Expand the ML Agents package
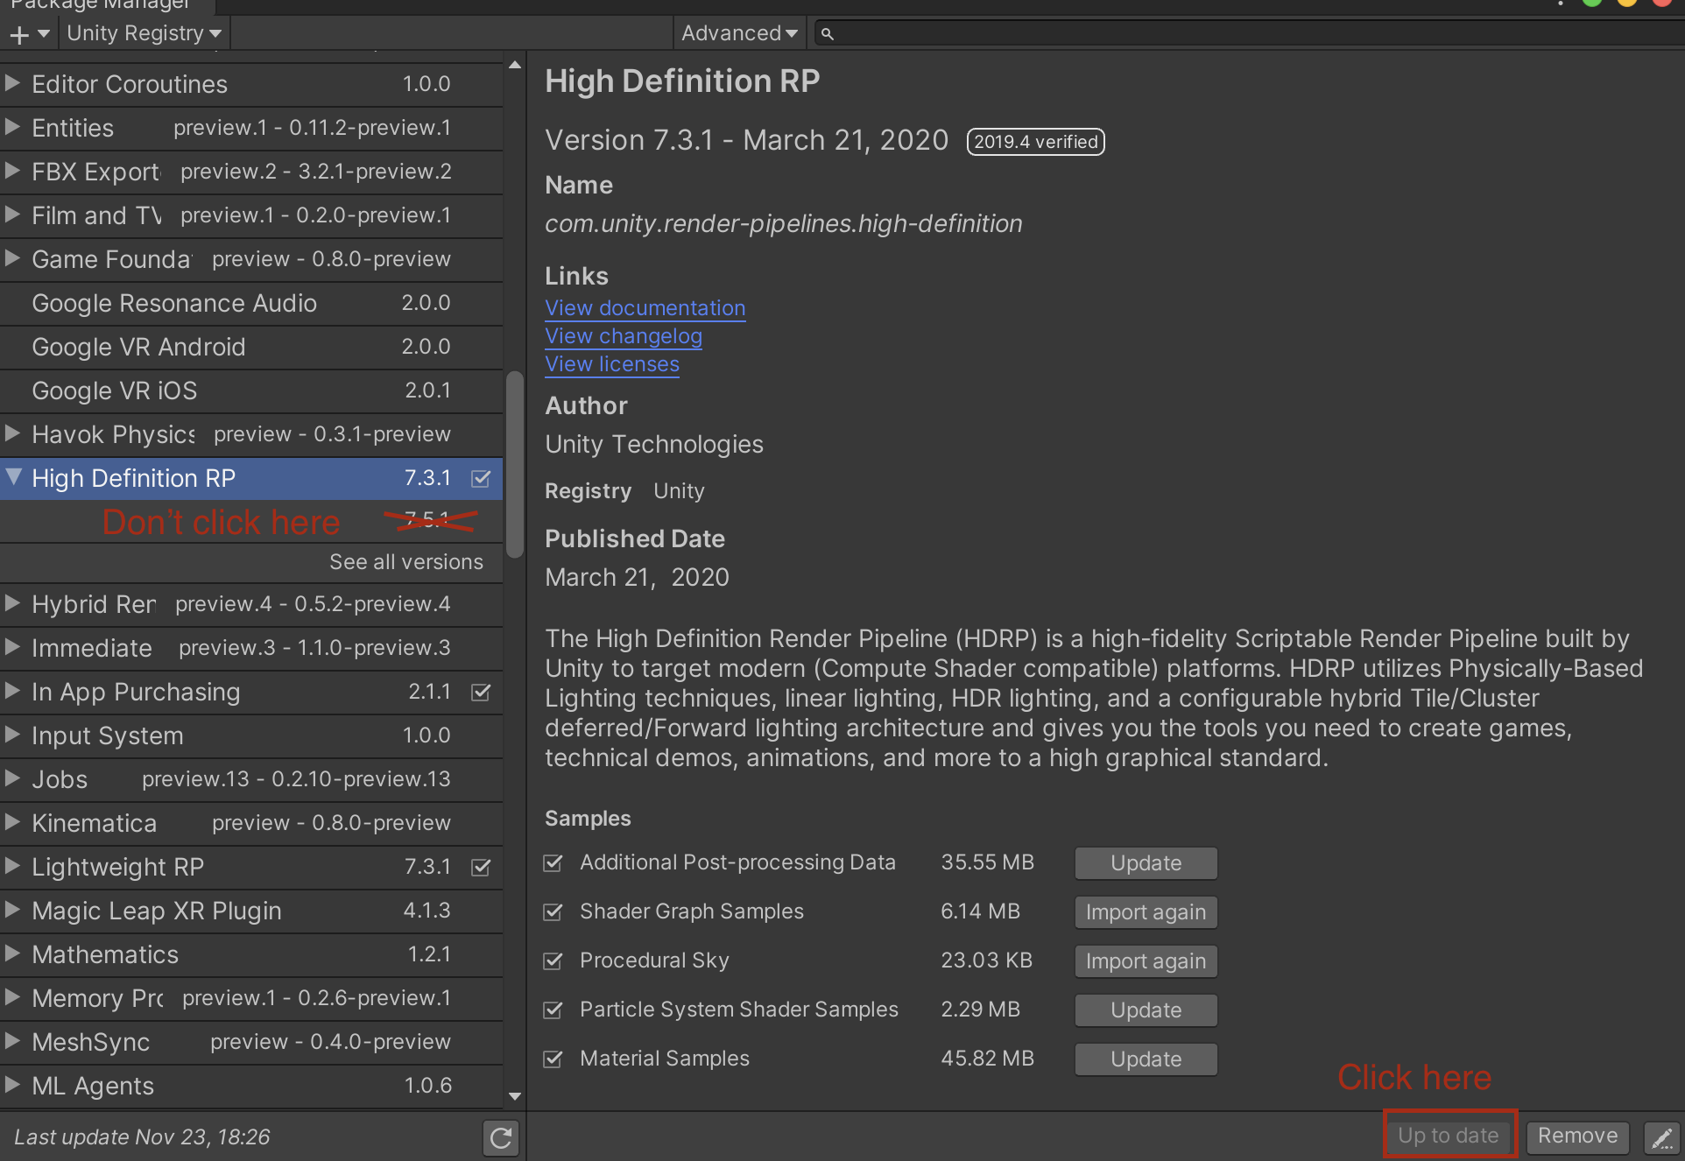Image resolution: width=1685 pixels, height=1161 pixels. pos(12,1085)
